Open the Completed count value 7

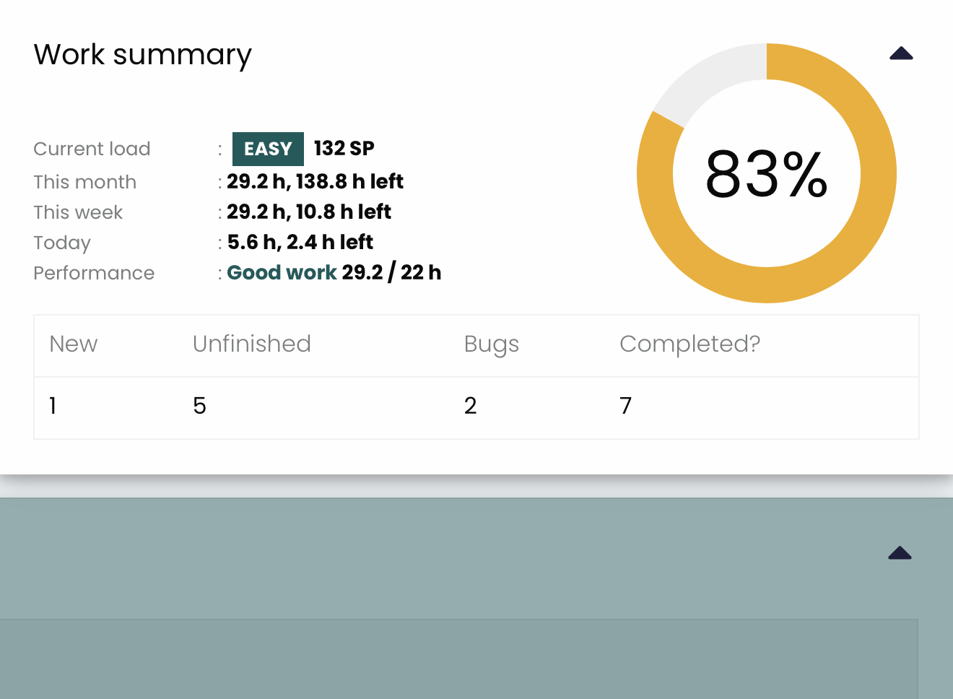pyautogui.click(x=626, y=406)
